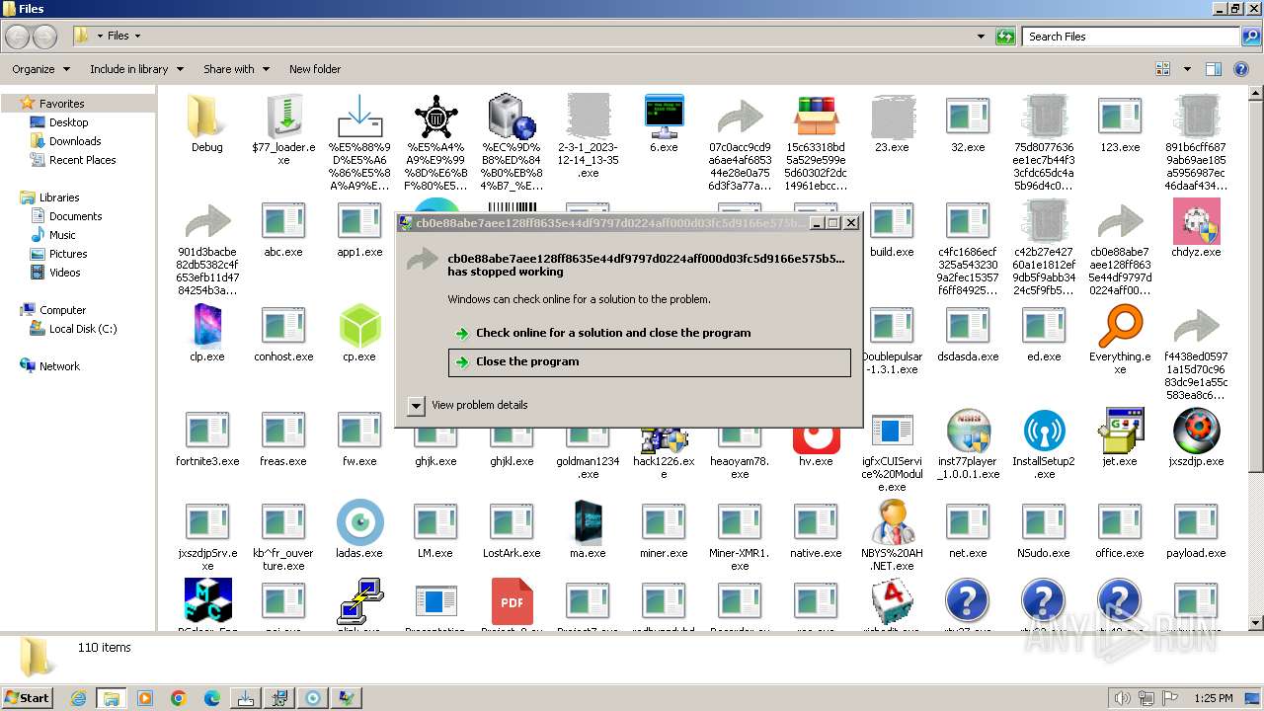Select the build.exe file
This screenshot has height=711, width=1264.
coord(892,221)
